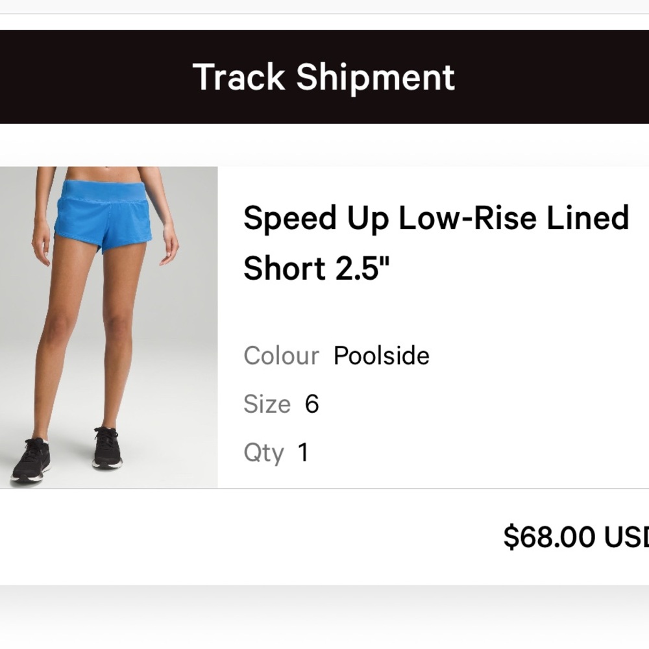Select the Poolside colour value
649x649 pixels.
[380, 356]
